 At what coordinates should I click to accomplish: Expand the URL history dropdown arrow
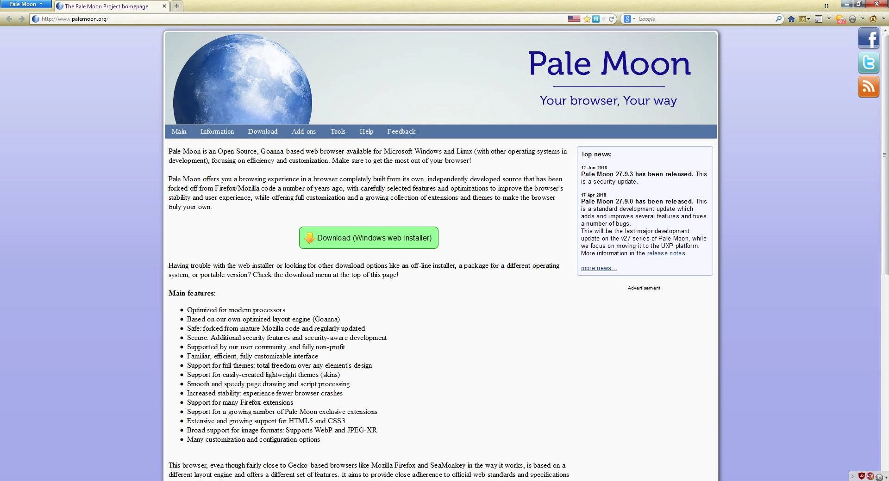tap(603, 19)
